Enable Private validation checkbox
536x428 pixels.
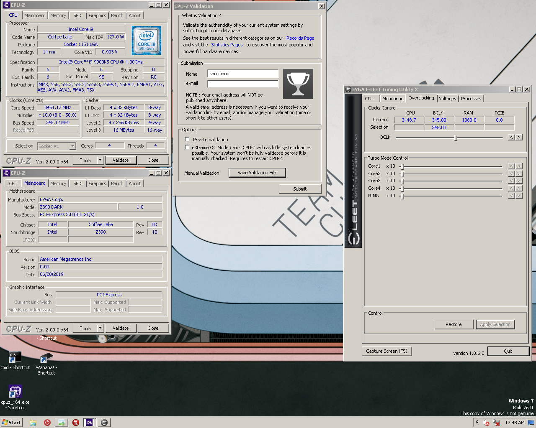point(187,140)
